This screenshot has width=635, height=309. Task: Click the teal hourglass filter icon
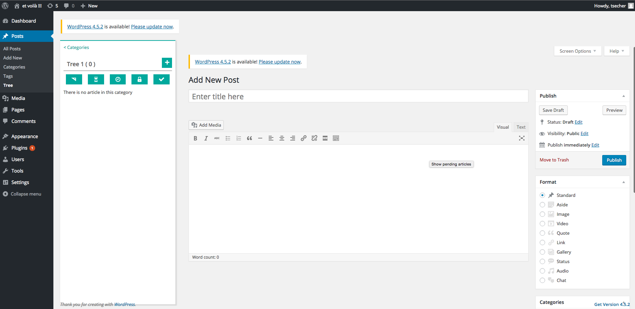pyautogui.click(x=96, y=79)
